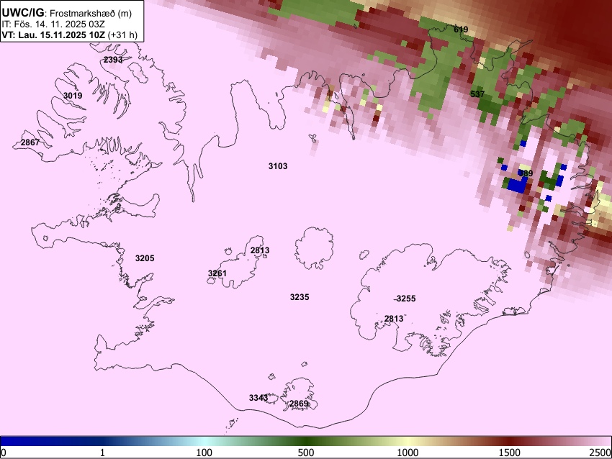Click the map value 3205
The height and width of the screenshot is (459, 612).
(145, 258)
